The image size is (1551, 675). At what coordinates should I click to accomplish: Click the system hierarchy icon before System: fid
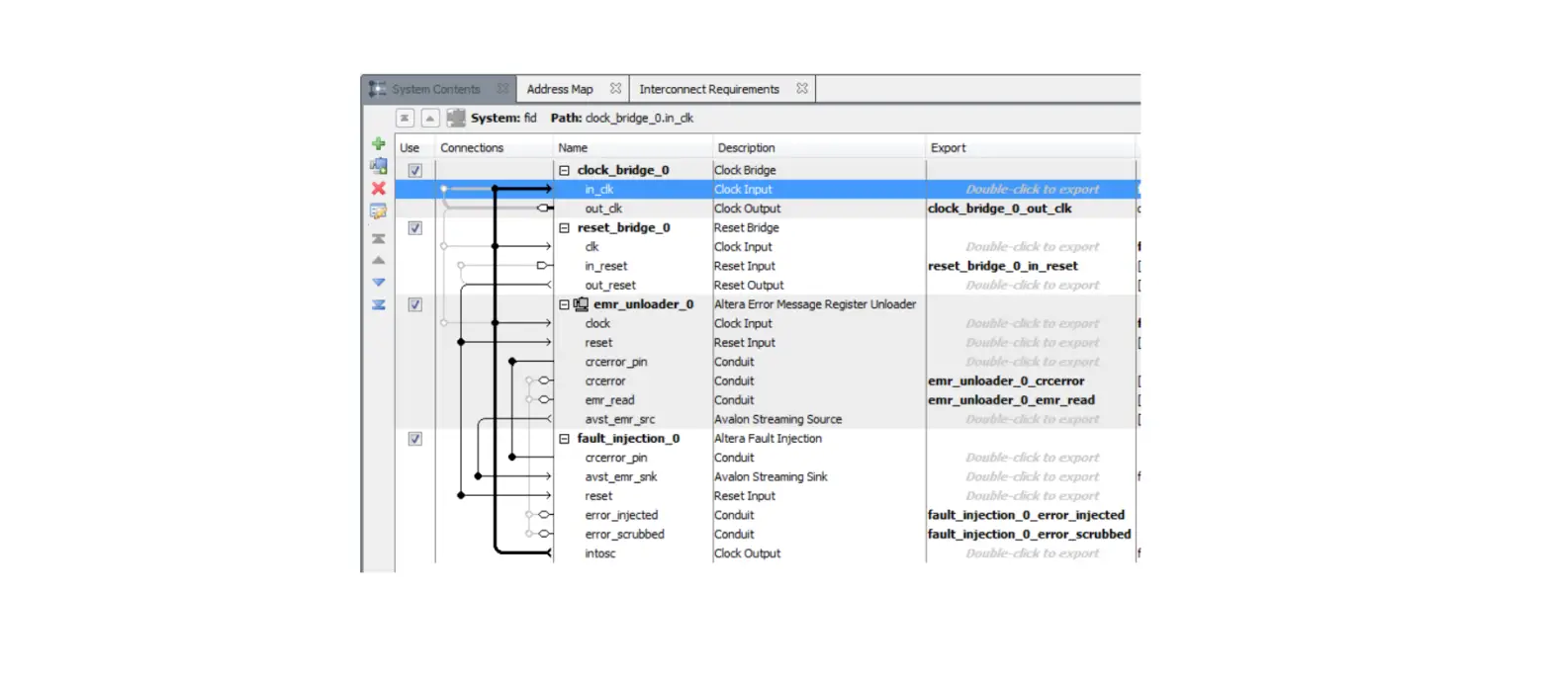pyautogui.click(x=456, y=118)
